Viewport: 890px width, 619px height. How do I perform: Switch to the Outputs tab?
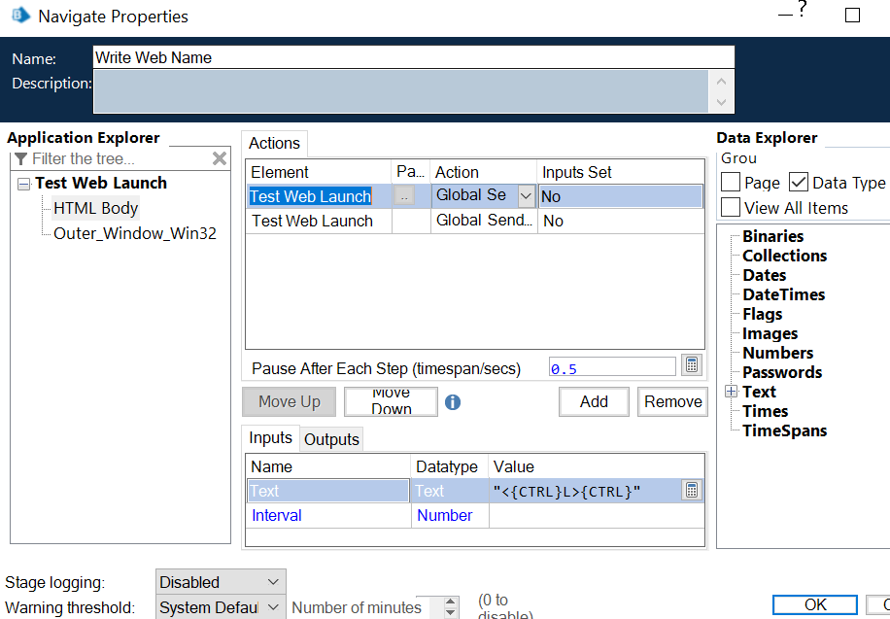click(x=331, y=439)
